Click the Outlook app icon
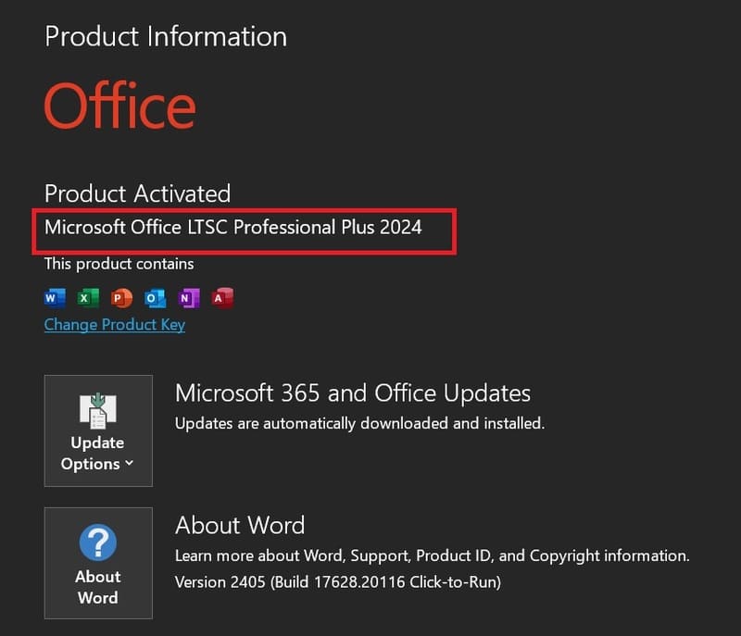Image resolution: width=741 pixels, height=636 pixels. [156, 298]
